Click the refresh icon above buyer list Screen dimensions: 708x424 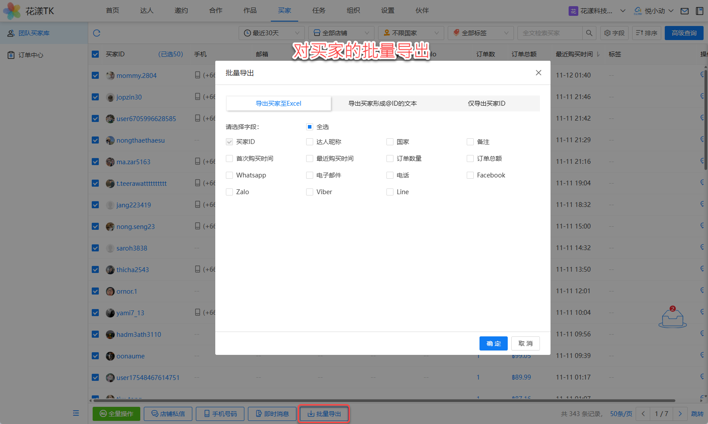click(97, 33)
